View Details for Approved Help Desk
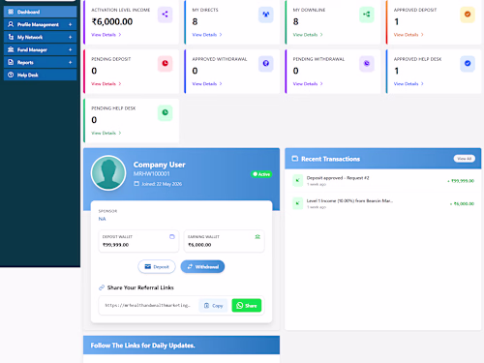Screen dimensions: 484x363 tap(408, 83)
